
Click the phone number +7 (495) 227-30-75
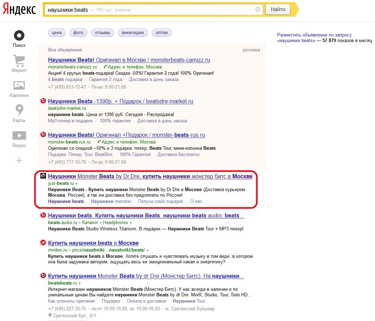click(x=67, y=308)
